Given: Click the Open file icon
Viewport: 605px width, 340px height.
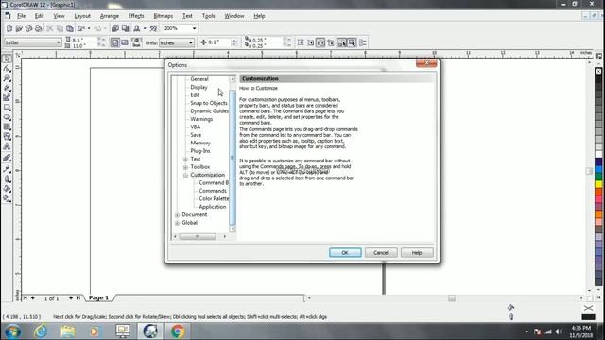Looking at the screenshot, I should click(19, 28).
